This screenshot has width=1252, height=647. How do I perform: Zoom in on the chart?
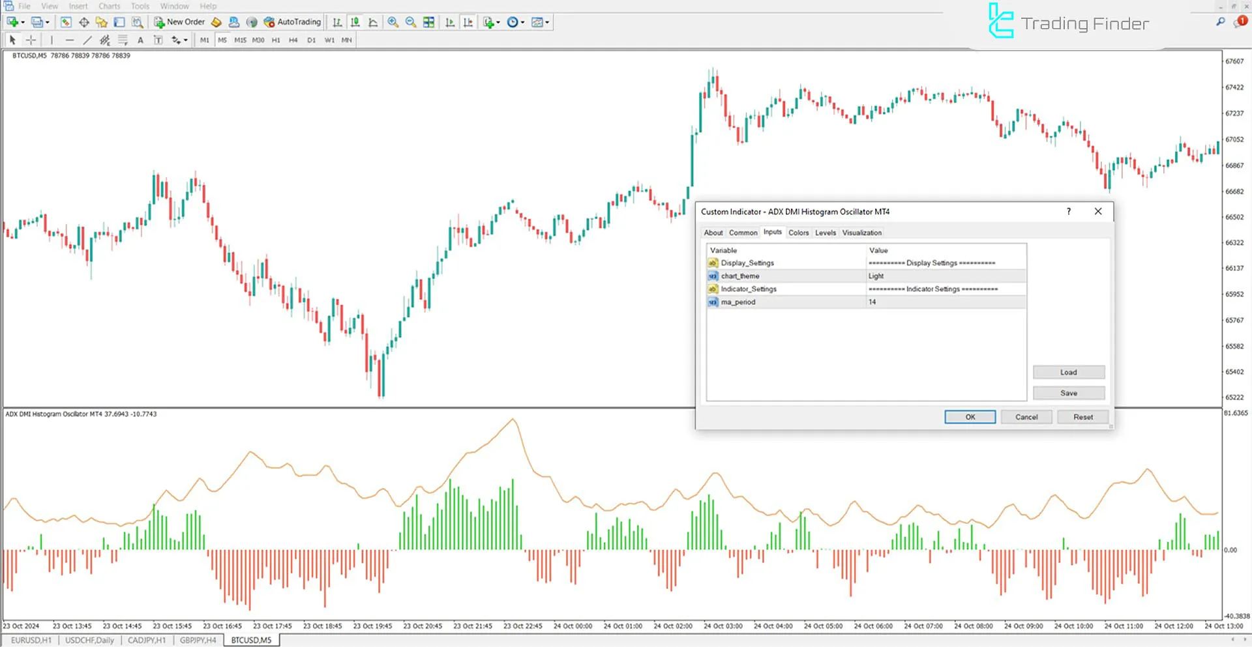point(393,22)
